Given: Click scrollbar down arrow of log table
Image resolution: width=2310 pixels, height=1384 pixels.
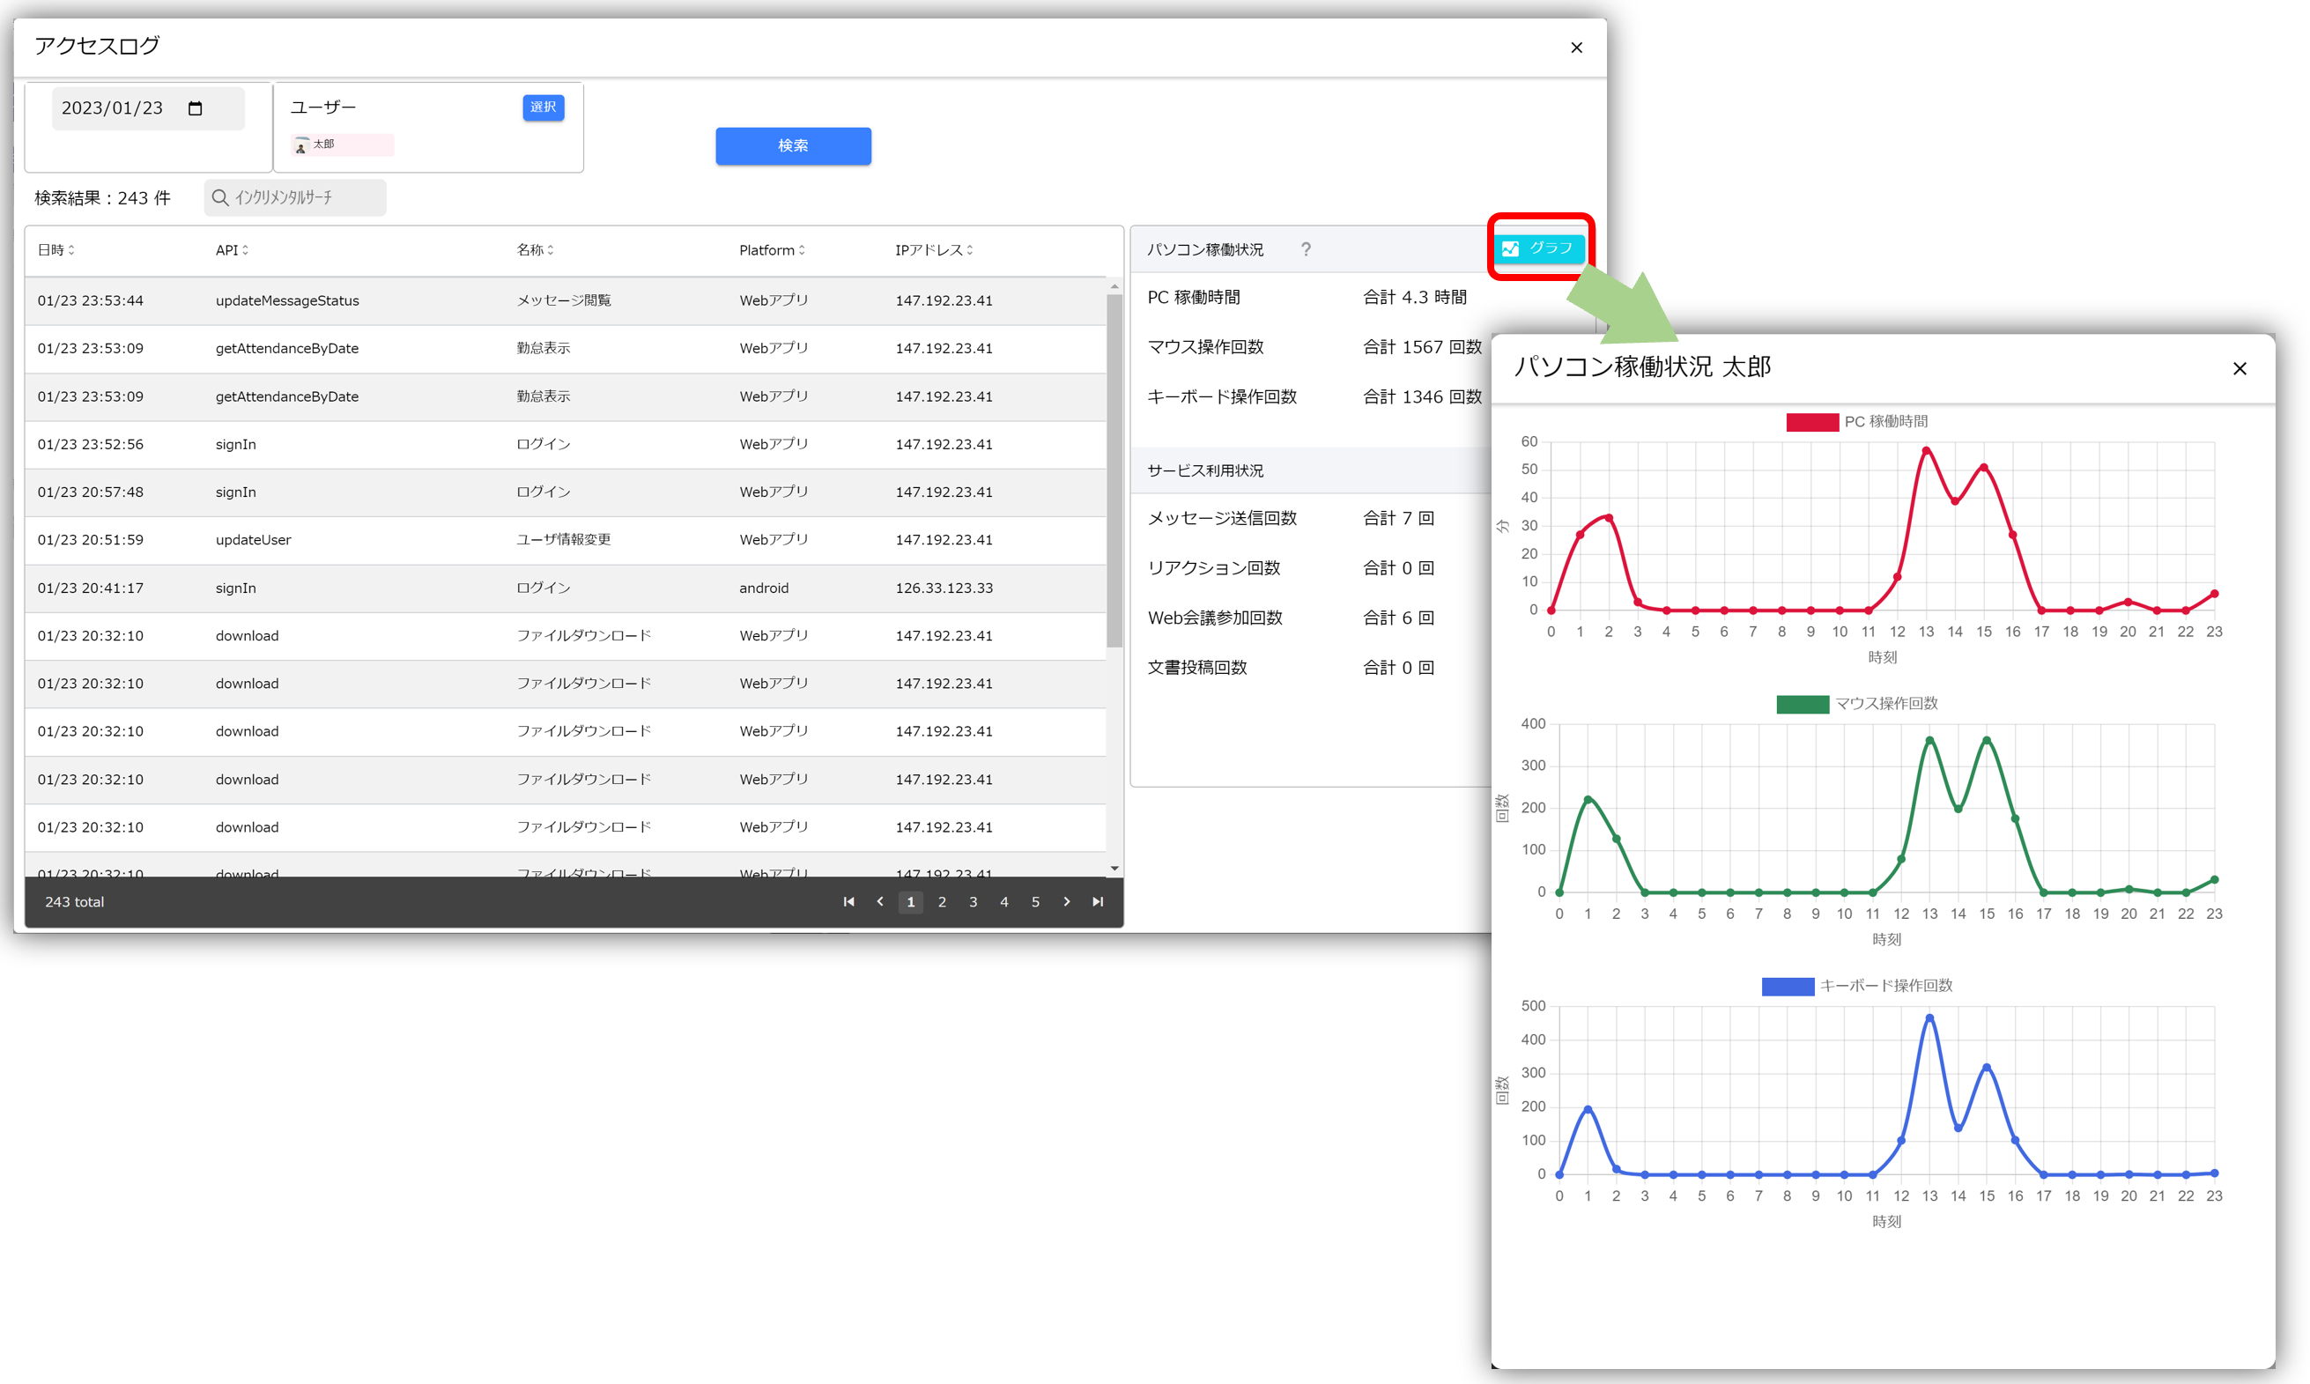Looking at the screenshot, I should [1114, 869].
